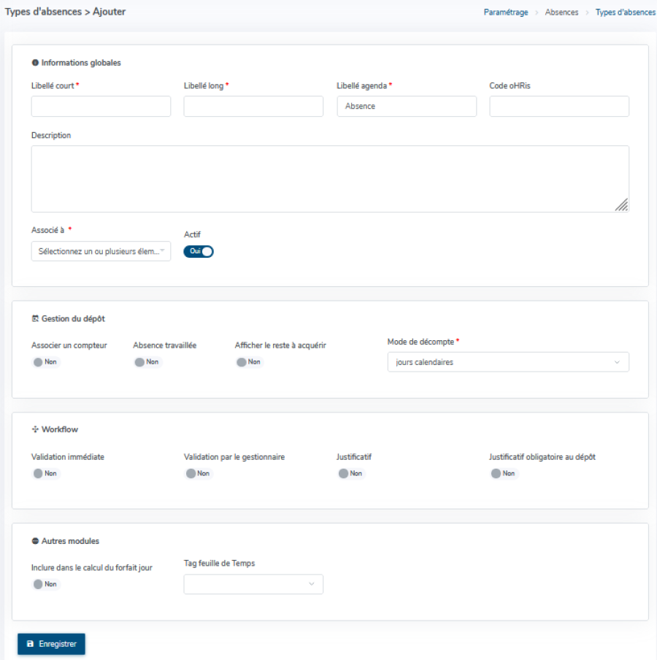
Task: Toggle Inclure dans le calcul du forfait jour
Action: (x=46, y=584)
